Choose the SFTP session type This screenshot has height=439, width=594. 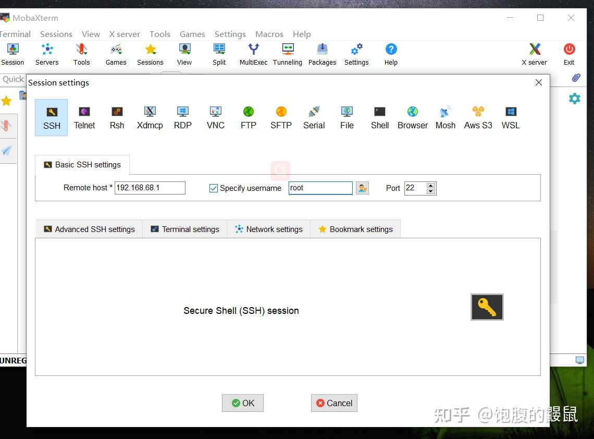pyautogui.click(x=281, y=117)
